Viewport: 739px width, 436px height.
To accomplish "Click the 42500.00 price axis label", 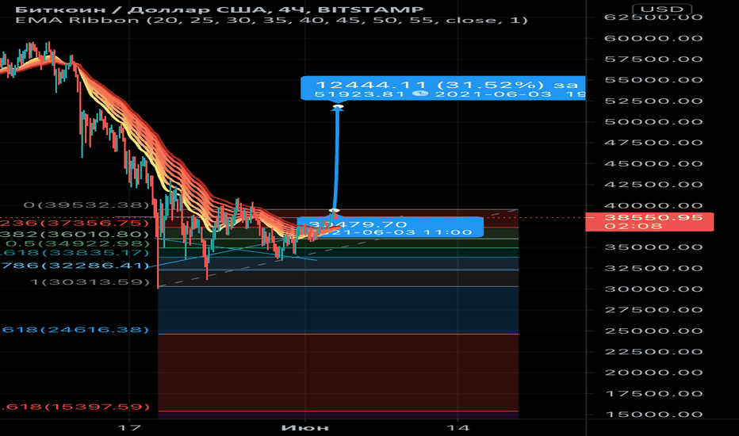I will coord(653,184).
